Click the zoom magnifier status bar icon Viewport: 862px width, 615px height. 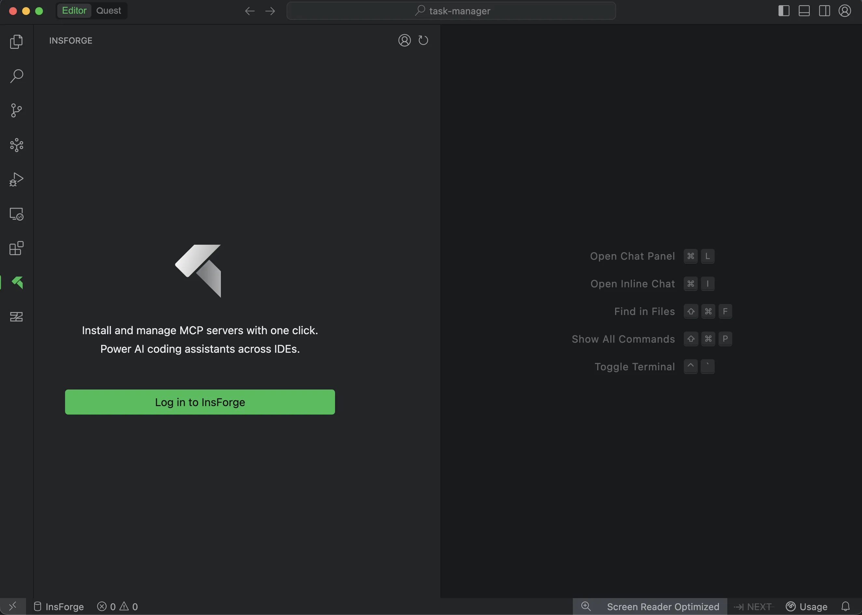tap(586, 607)
